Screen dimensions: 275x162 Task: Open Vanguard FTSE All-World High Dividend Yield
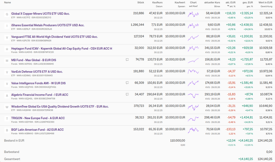[54, 37]
